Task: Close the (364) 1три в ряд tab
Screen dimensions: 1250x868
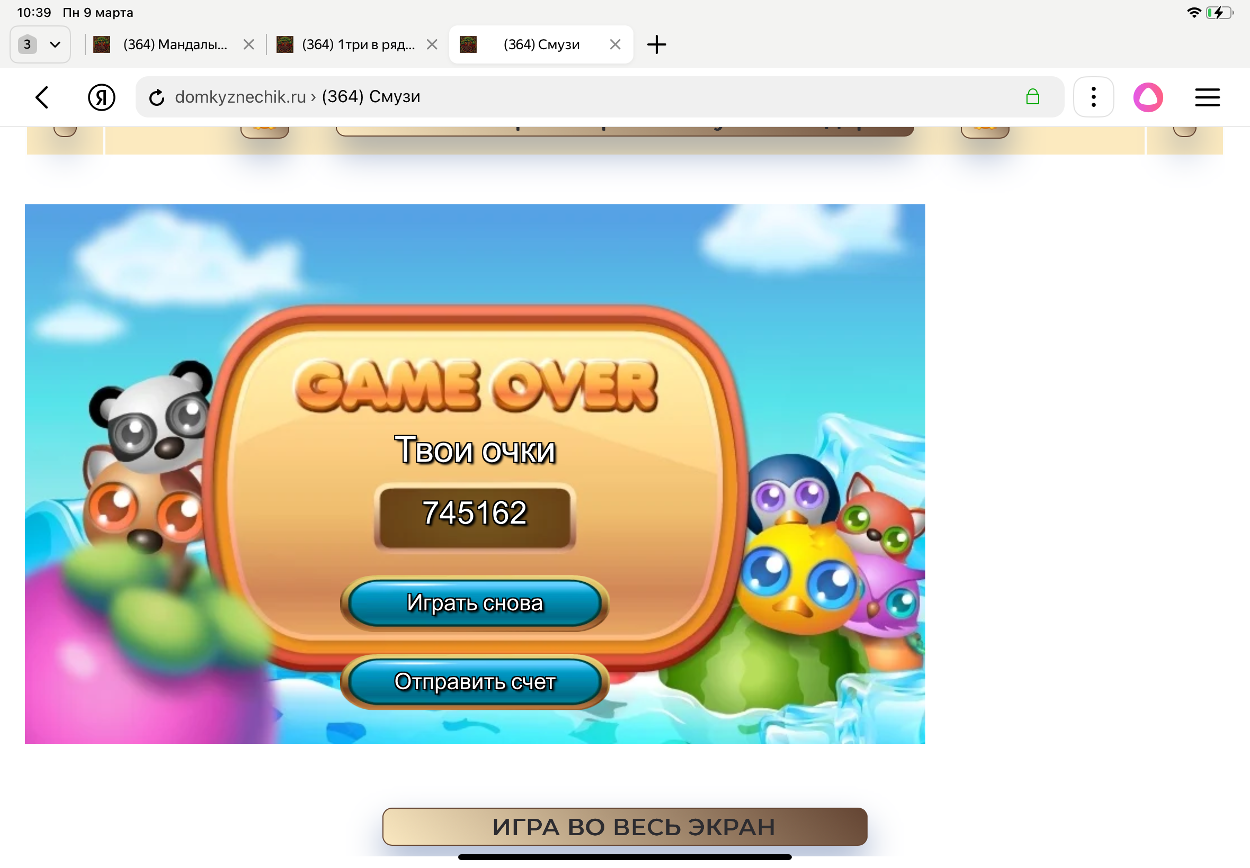Action: [432, 44]
